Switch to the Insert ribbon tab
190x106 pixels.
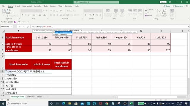click(x=18, y=6)
